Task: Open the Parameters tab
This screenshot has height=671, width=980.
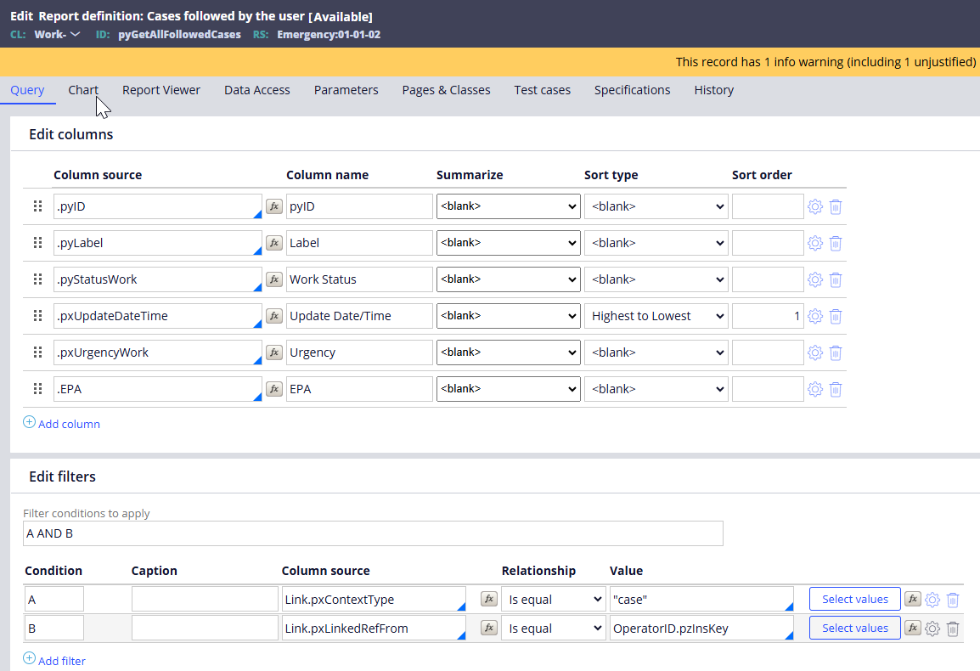Action: (x=346, y=90)
